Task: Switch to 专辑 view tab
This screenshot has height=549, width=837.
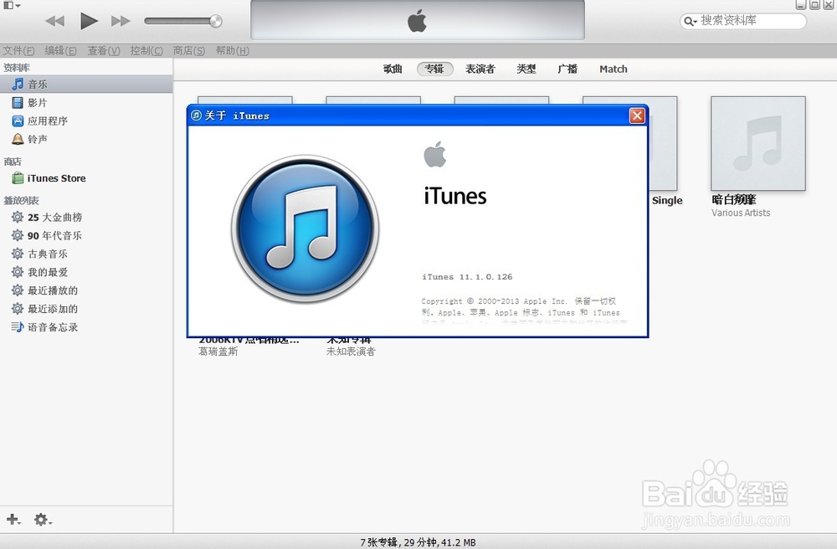Action: [x=434, y=69]
